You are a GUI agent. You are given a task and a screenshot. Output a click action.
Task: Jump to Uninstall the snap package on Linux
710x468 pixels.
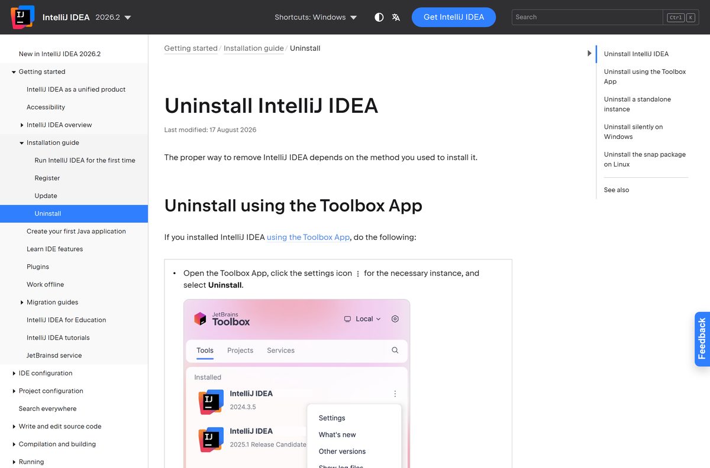pos(645,159)
